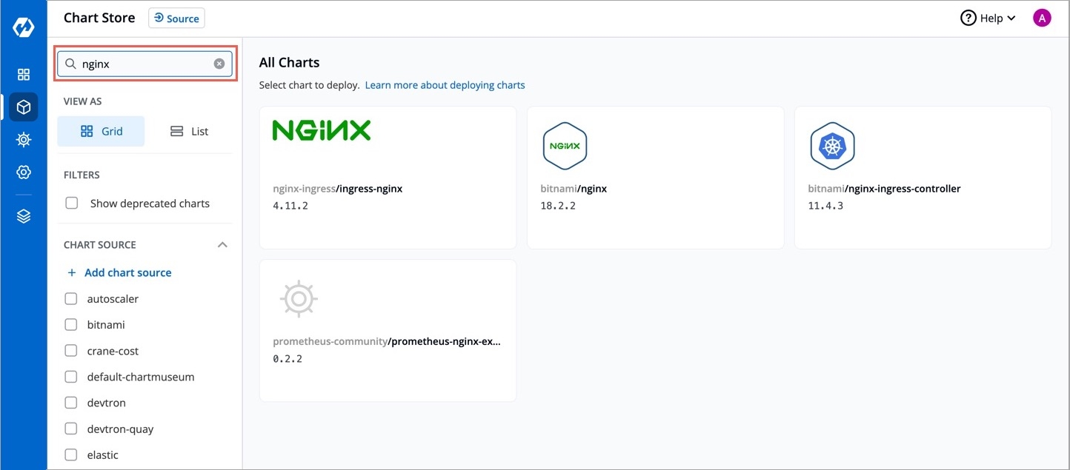Open Global Configurations settings icon
1070x470 pixels.
[24, 172]
